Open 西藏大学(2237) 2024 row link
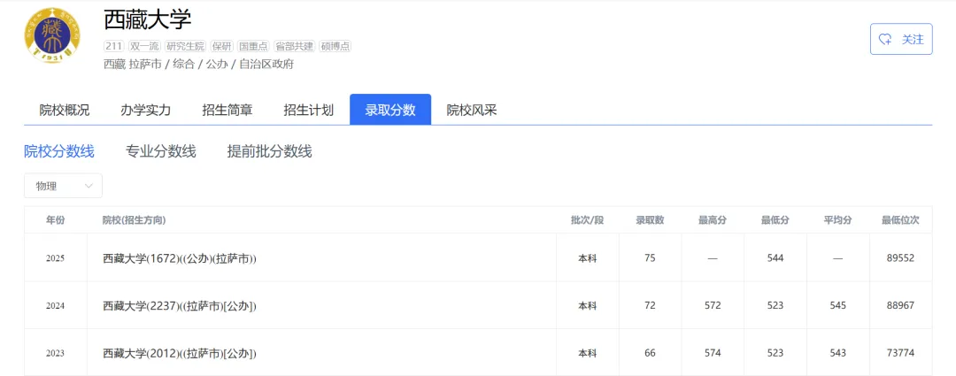Viewport: 956px width, 376px height. coord(180,306)
